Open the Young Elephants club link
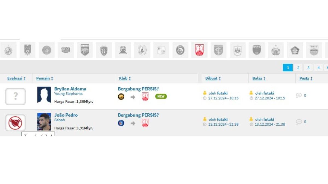This screenshot has height=184, width=328. click(x=68, y=94)
